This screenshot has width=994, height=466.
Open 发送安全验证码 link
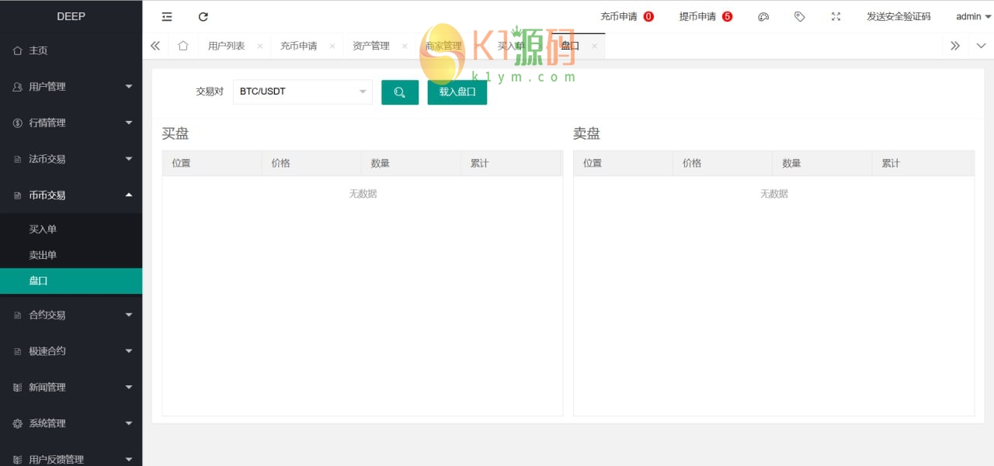pyautogui.click(x=898, y=16)
